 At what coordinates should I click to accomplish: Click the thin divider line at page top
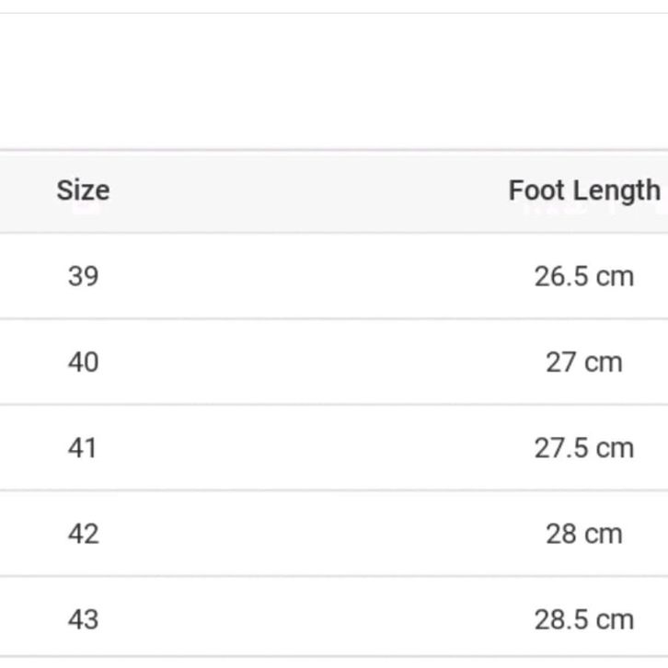pyautogui.click(x=331, y=13)
